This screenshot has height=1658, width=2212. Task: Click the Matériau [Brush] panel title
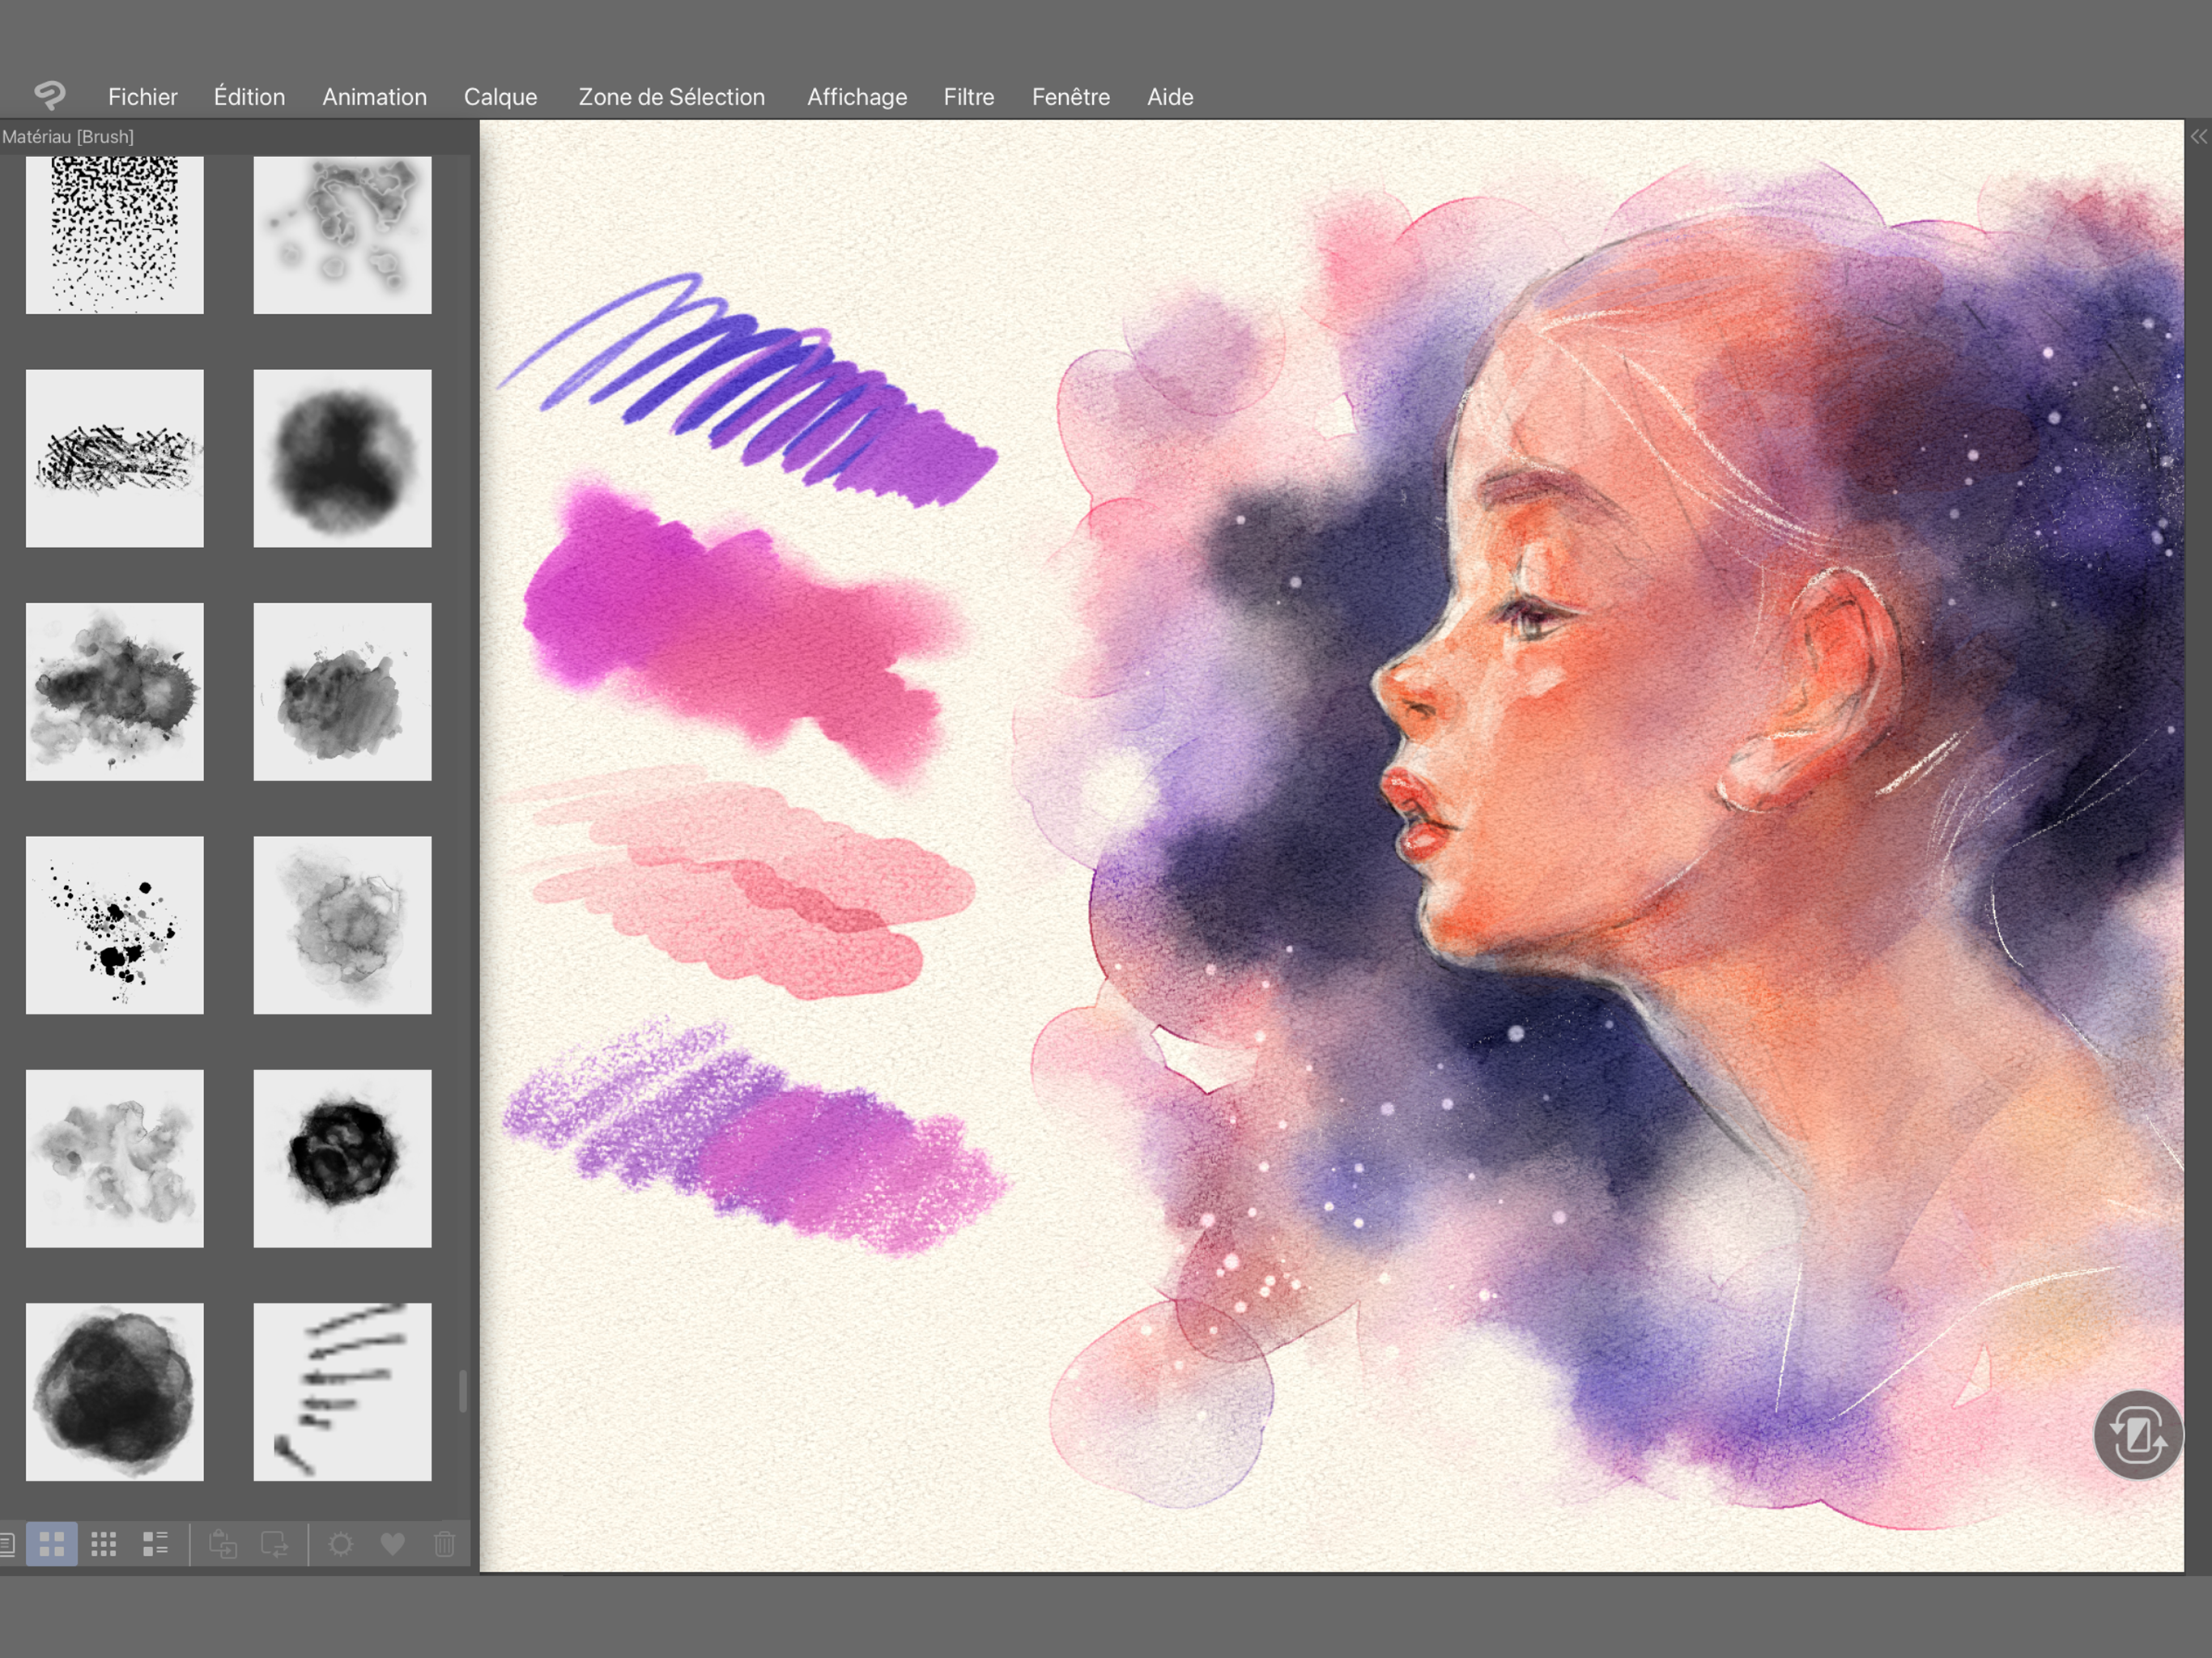coord(68,137)
